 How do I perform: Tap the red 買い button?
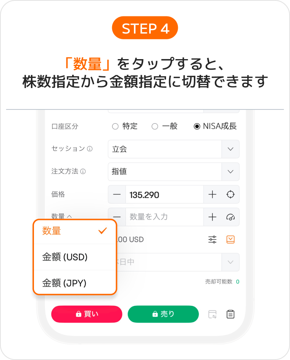pos(87,314)
